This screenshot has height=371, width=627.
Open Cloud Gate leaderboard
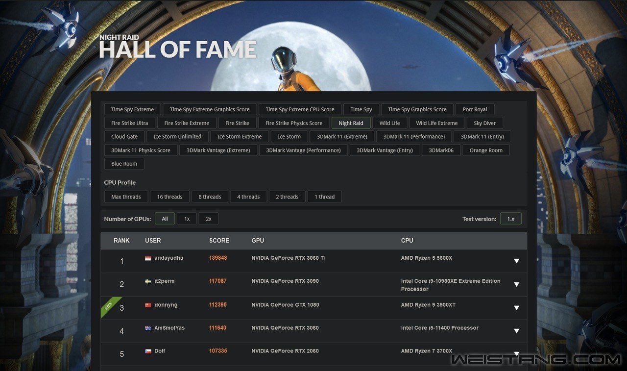pos(124,136)
